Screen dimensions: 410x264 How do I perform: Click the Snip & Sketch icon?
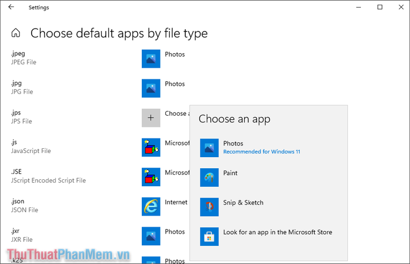click(x=209, y=207)
